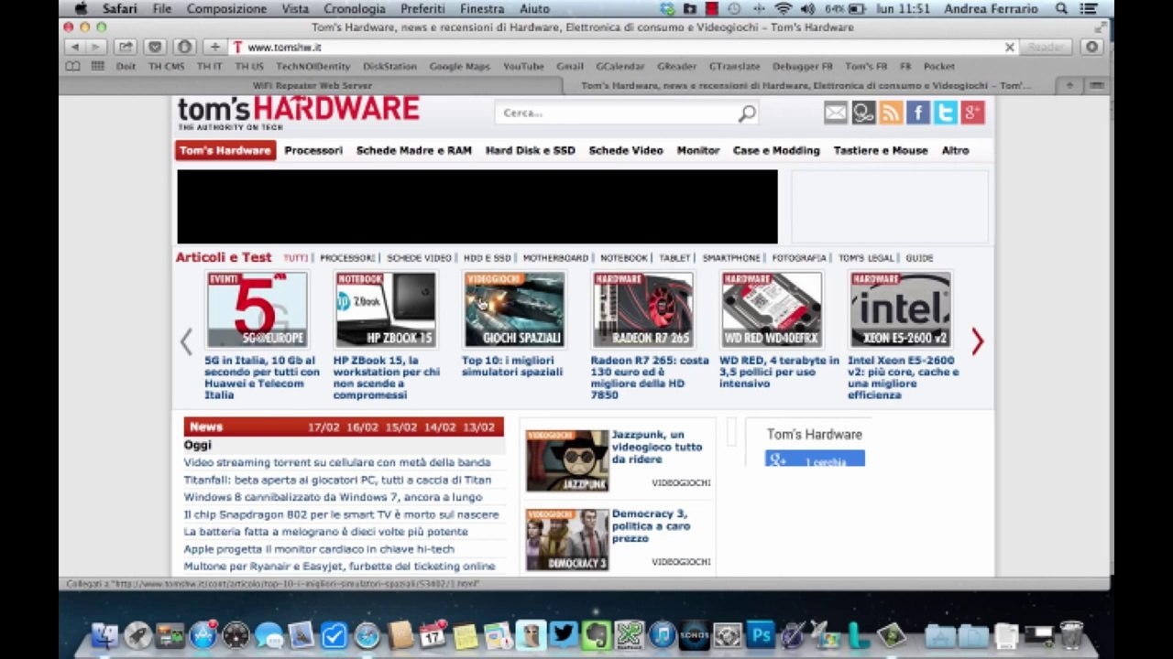Open the Vista menu
This screenshot has width=1173, height=659.
point(295,8)
